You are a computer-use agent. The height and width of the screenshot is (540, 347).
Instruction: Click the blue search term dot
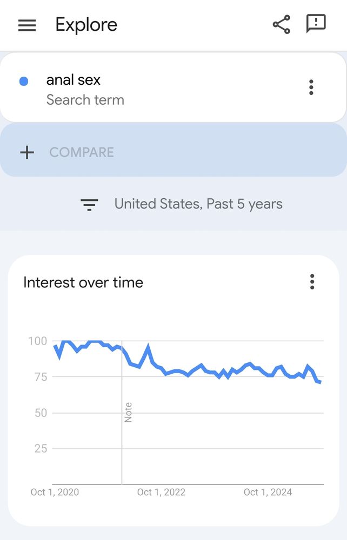pyautogui.click(x=24, y=82)
